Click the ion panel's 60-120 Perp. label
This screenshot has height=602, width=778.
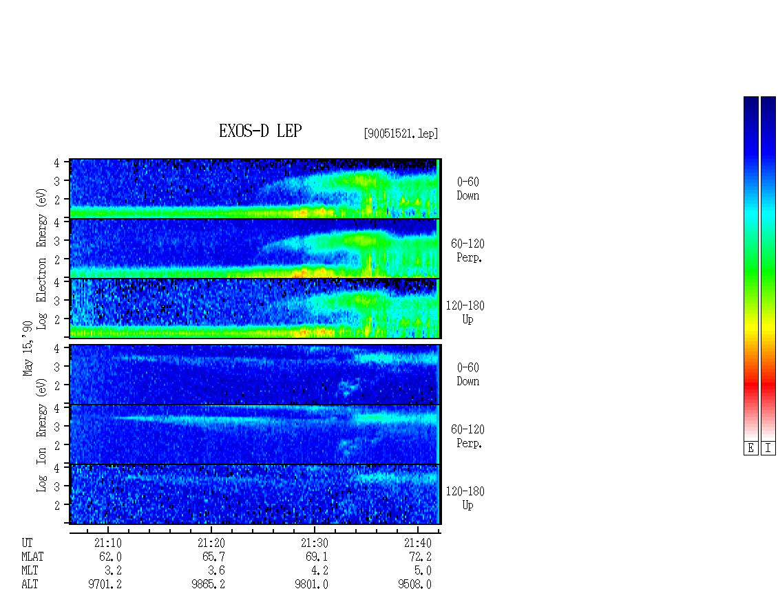click(x=467, y=436)
